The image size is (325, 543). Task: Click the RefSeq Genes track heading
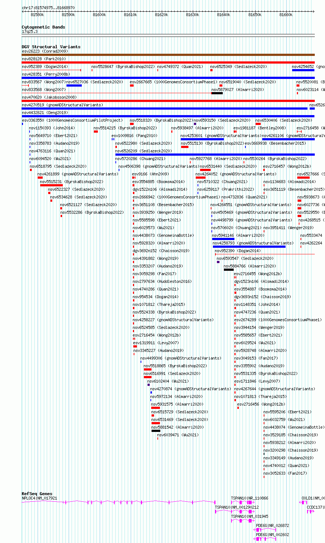37,494
